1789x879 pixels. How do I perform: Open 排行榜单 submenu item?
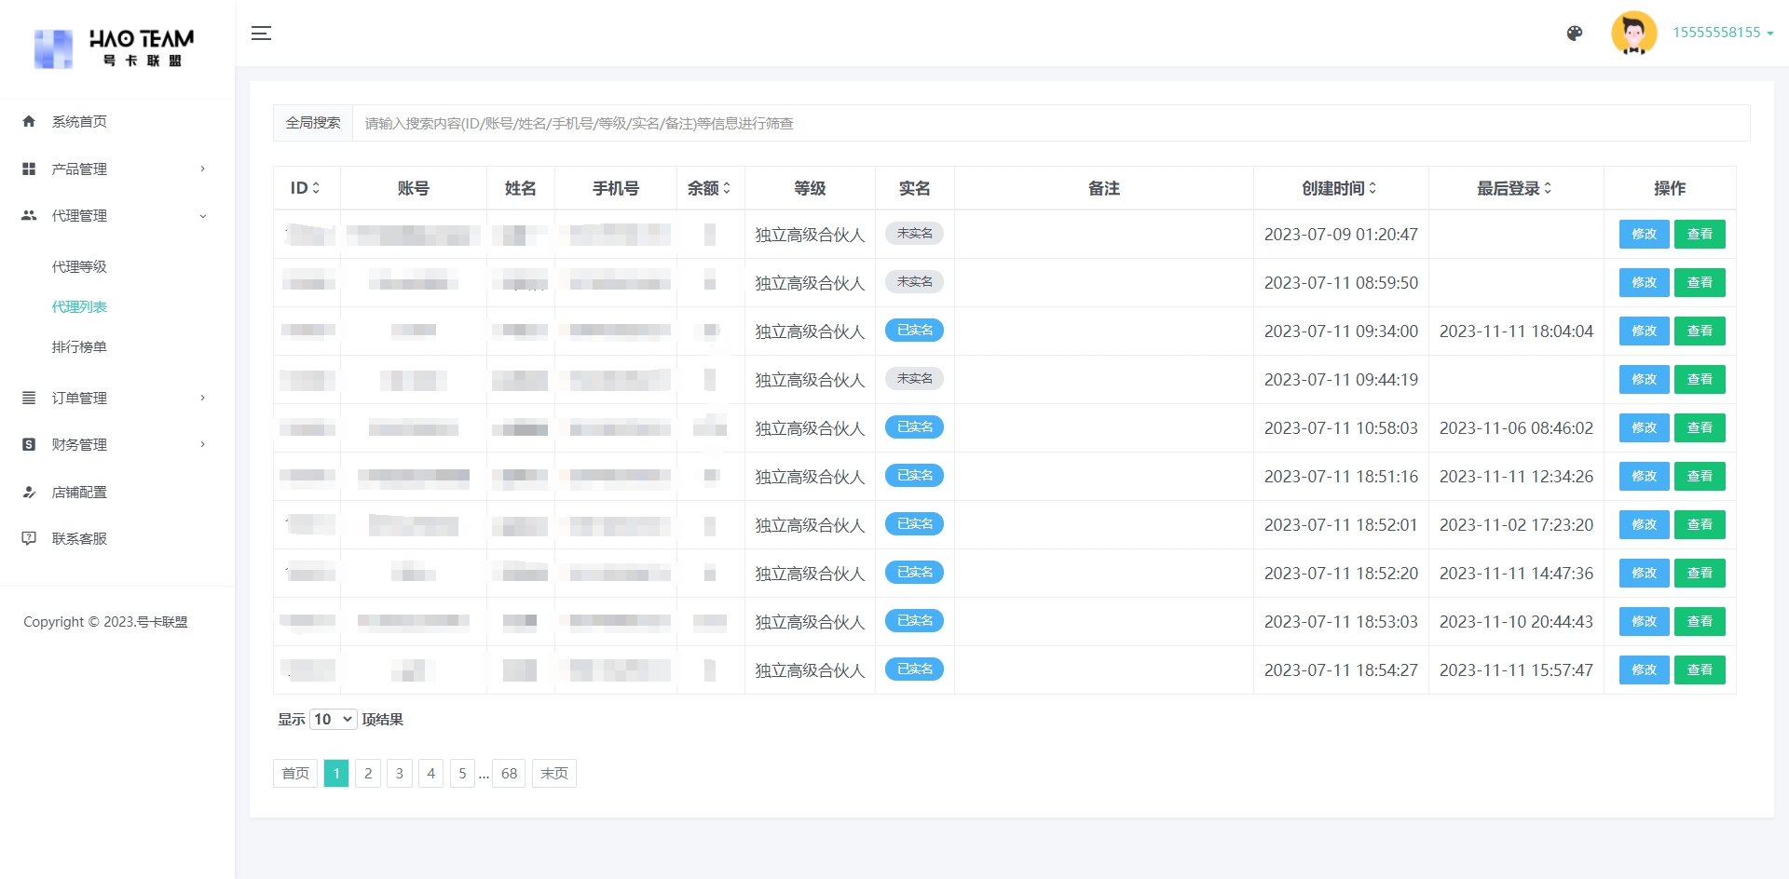click(79, 346)
